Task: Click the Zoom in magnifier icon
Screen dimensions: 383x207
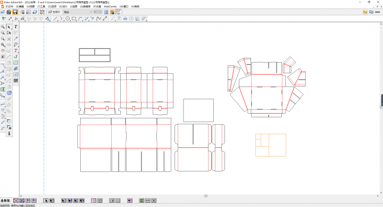Action: [3, 27]
